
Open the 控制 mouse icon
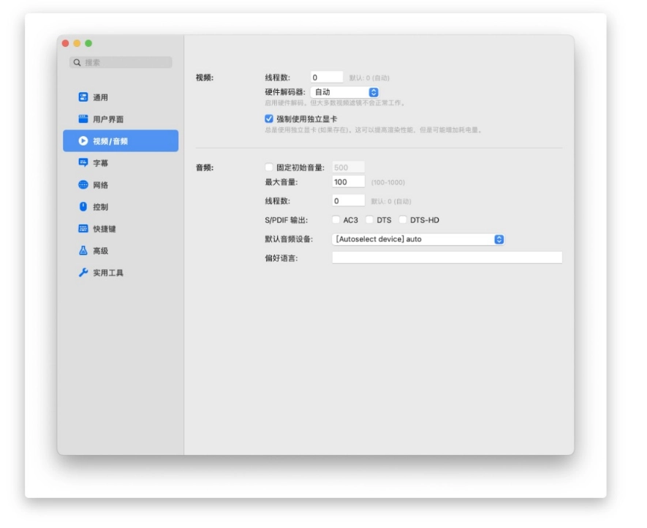coord(83,207)
